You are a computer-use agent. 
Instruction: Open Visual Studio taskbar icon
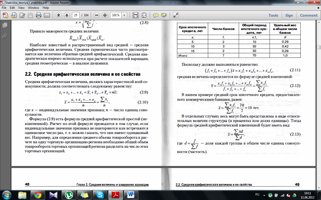pos(53,195)
